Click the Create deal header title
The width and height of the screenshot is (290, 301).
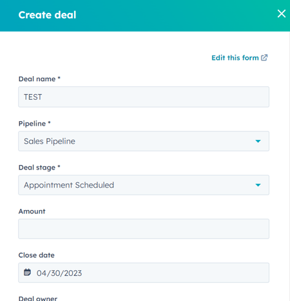[x=47, y=15]
